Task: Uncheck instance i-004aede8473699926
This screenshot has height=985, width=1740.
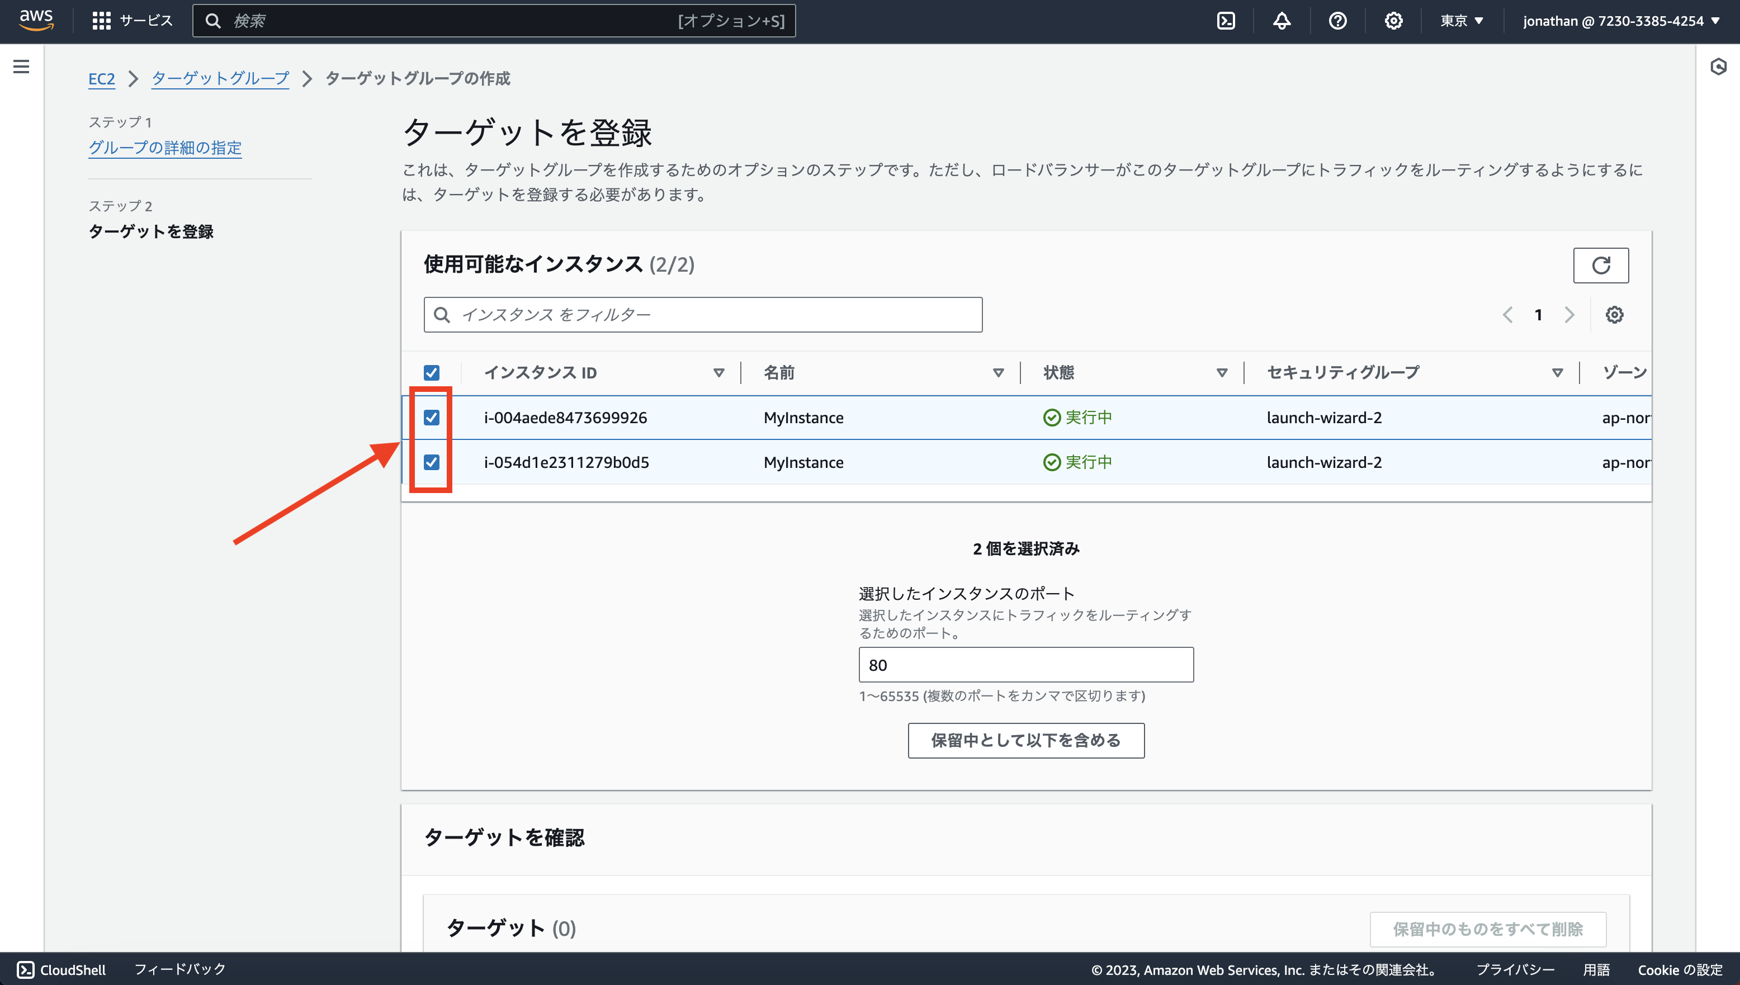Action: pyautogui.click(x=432, y=418)
